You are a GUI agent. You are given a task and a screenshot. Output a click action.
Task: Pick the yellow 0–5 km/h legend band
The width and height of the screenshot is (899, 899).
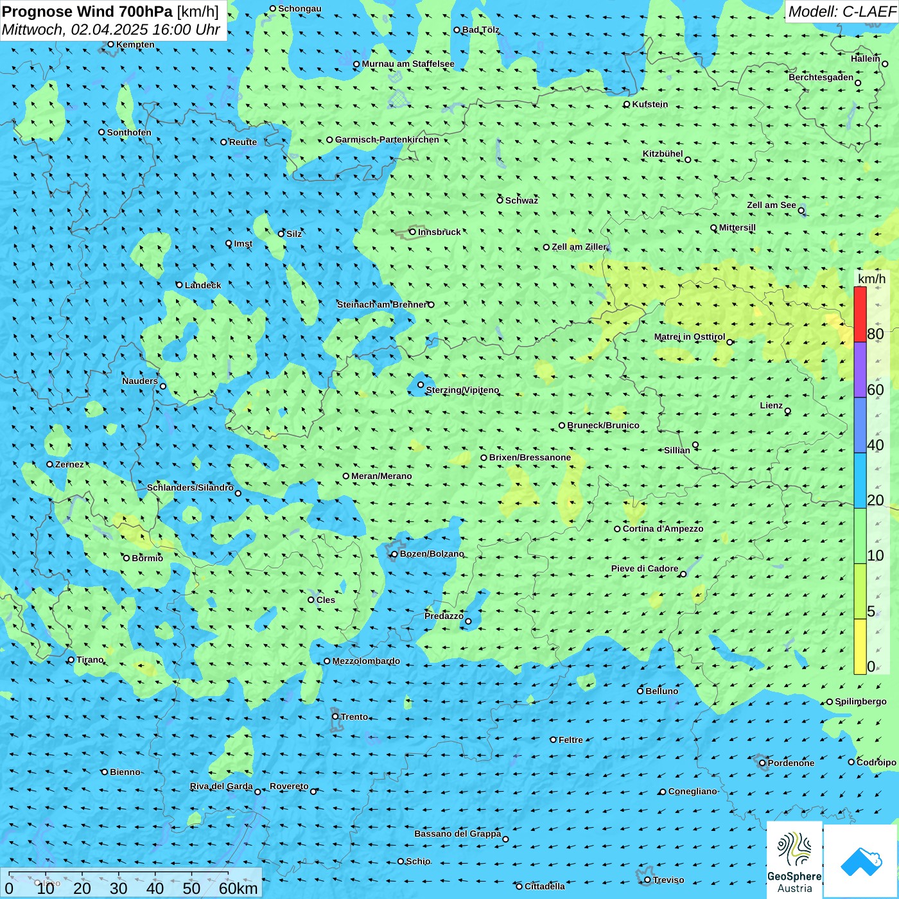tap(860, 647)
